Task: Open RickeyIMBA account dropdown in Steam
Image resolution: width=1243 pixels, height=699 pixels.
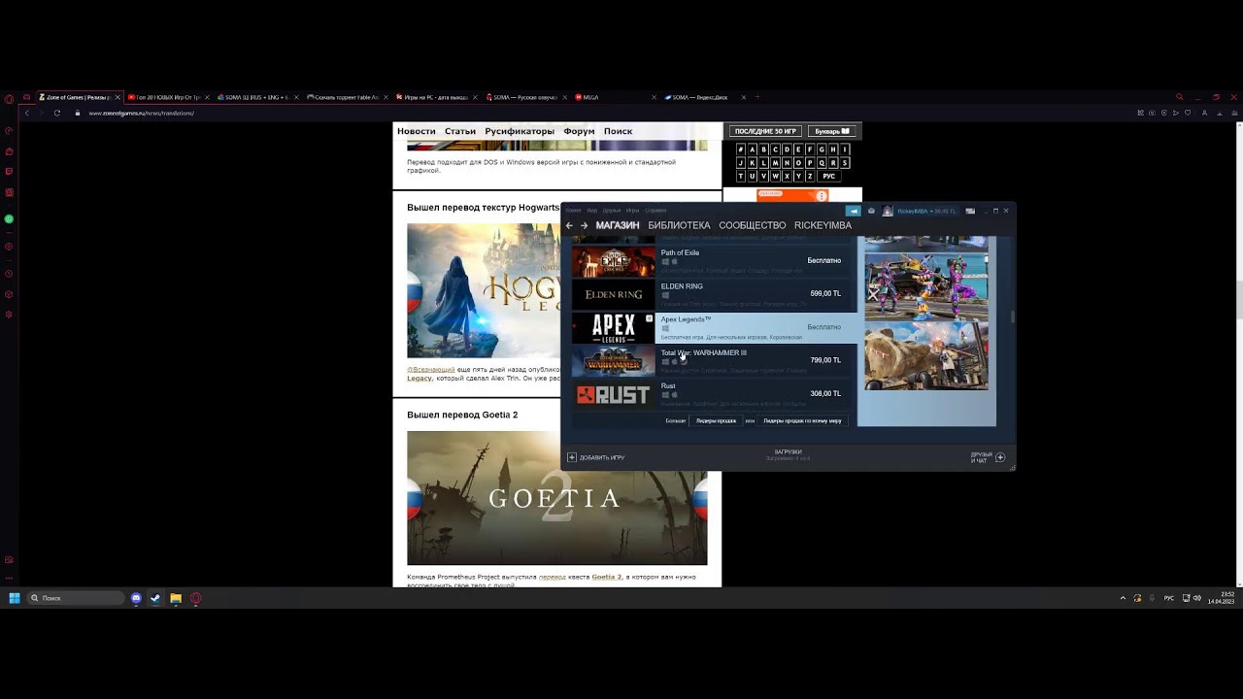Action: [x=926, y=211]
